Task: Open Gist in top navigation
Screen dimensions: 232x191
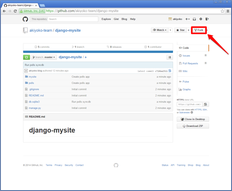Action: tap(116, 19)
